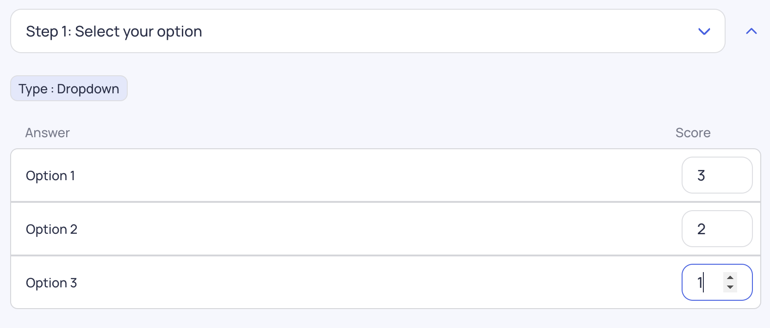Click the number 3 in Option 1's score
Viewport: 770px width, 328px height.
701,176
